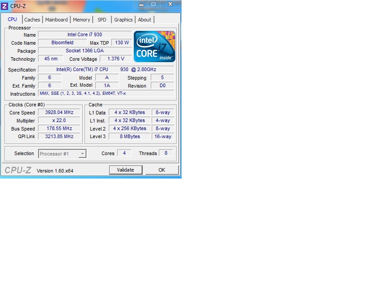387x291 pixels.
Task: Click Level 2 size 4 x 256 KBytes
Action: click(130, 128)
